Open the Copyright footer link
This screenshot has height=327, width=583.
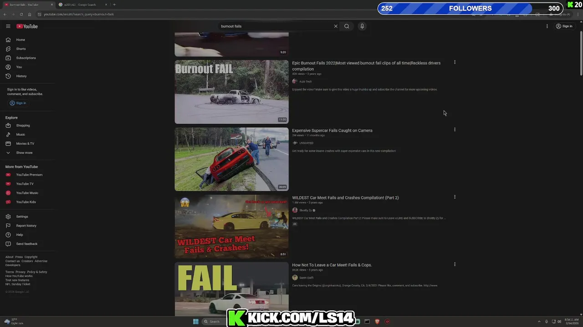tap(31, 257)
